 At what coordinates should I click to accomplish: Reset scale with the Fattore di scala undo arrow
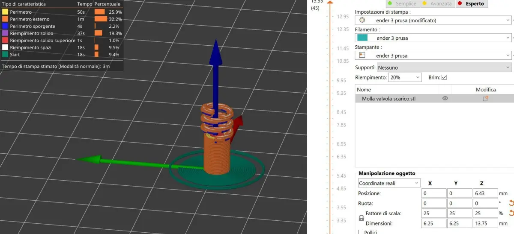coord(511,213)
